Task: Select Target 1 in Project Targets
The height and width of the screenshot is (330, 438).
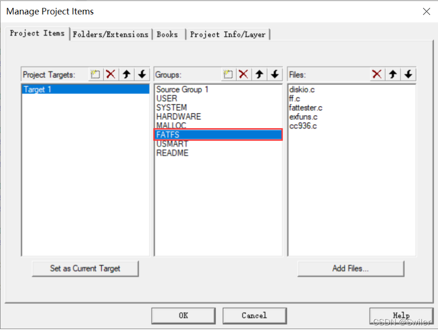Action: 85,90
